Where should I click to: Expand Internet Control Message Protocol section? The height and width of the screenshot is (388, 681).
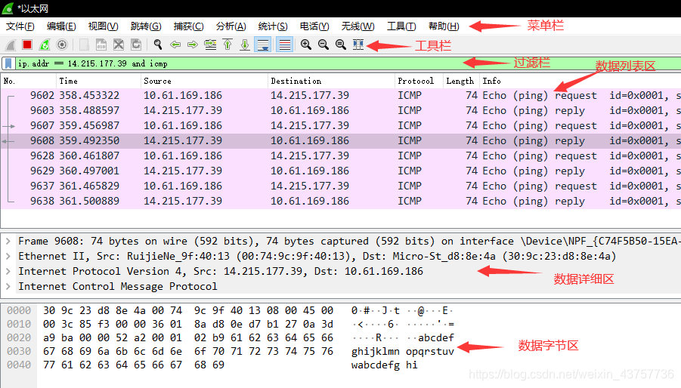(x=8, y=287)
